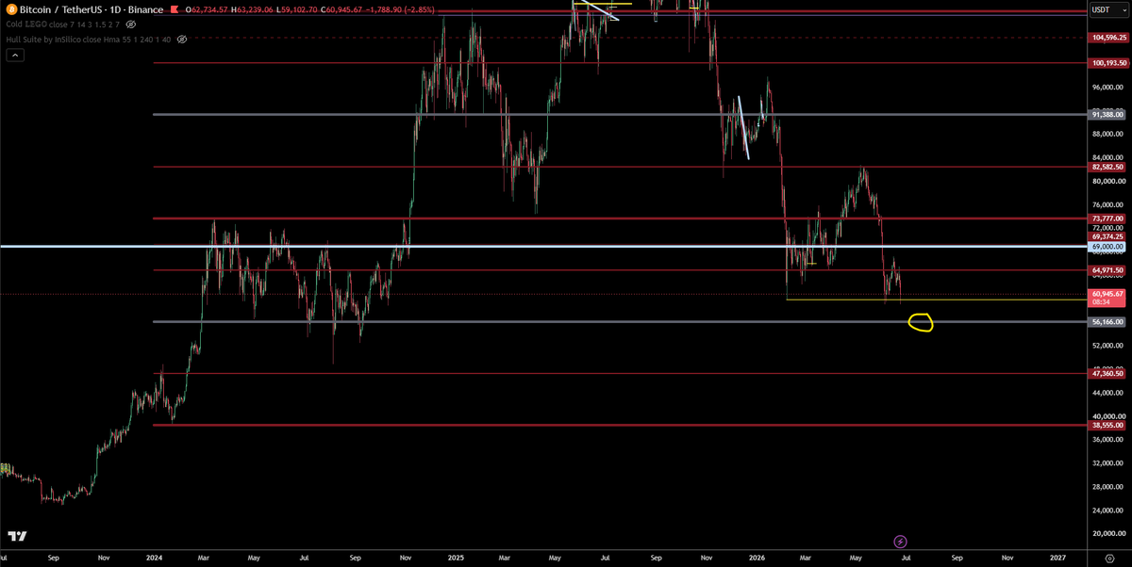
Task: Click the 20,000.00 price scale tick
Action: point(1107,534)
